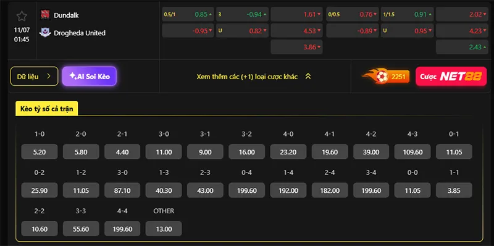Screen dimensions: 494x246
Task: Click the Dundalk team crest icon
Action: tap(44, 14)
